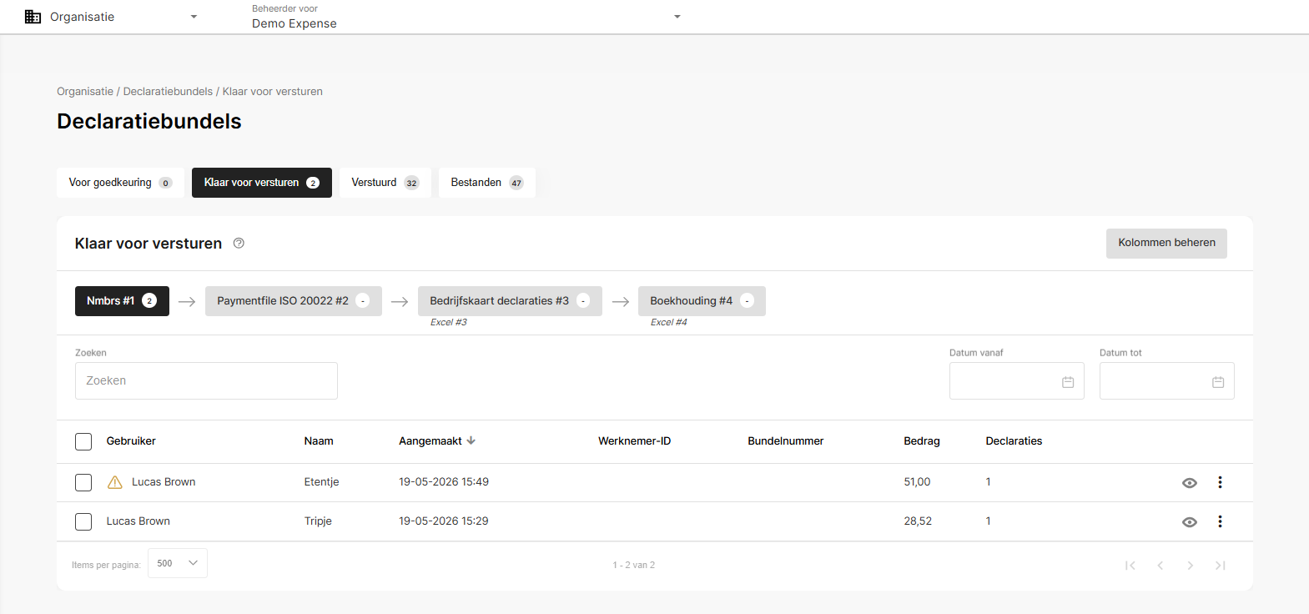Click the date 19-05-2026 15:29
Viewport: 1309px width, 614px height.
pos(444,521)
